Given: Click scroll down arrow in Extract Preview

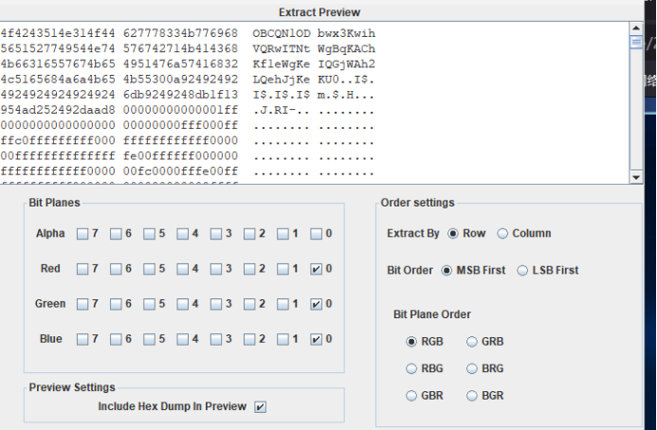Looking at the screenshot, I should coord(636,176).
